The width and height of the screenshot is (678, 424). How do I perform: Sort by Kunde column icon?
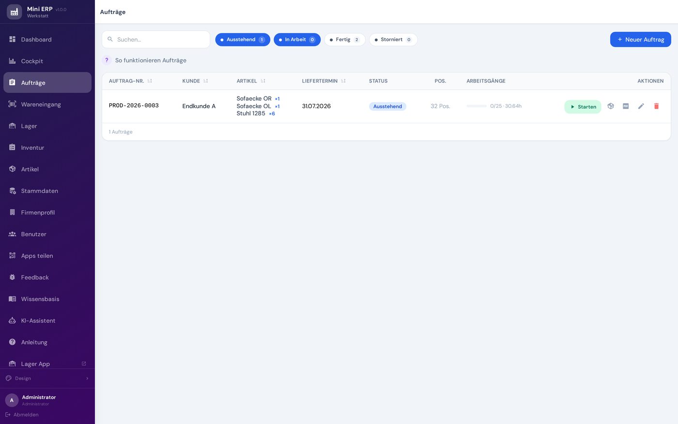click(x=205, y=81)
